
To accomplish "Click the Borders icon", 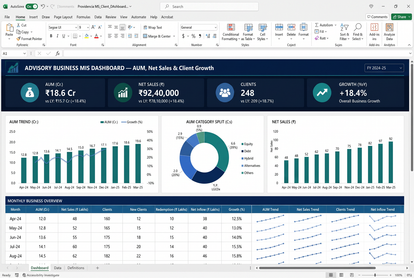I will (x=75, y=36).
